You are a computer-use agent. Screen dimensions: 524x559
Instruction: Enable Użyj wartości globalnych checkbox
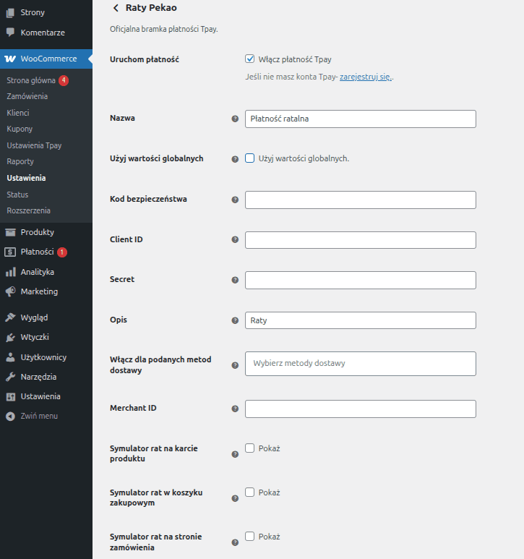250,158
